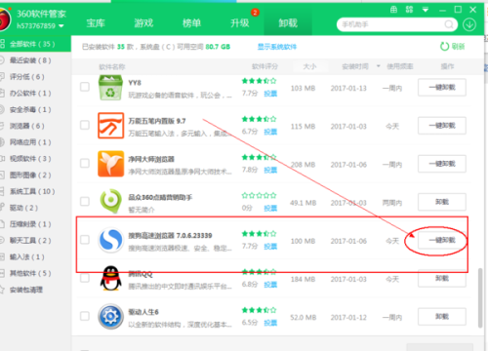Switch to the 游戏 tab
This screenshot has width=488, height=351.
point(143,23)
